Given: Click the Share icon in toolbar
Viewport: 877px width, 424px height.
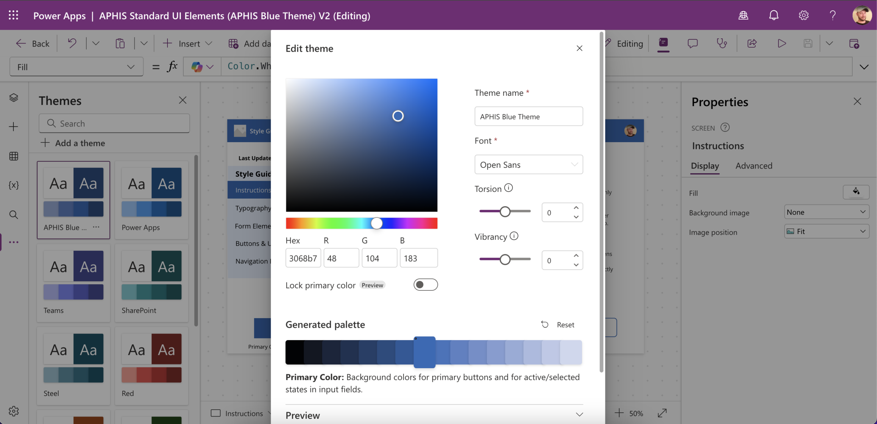Looking at the screenshot, I should click(x=752, y=43).
